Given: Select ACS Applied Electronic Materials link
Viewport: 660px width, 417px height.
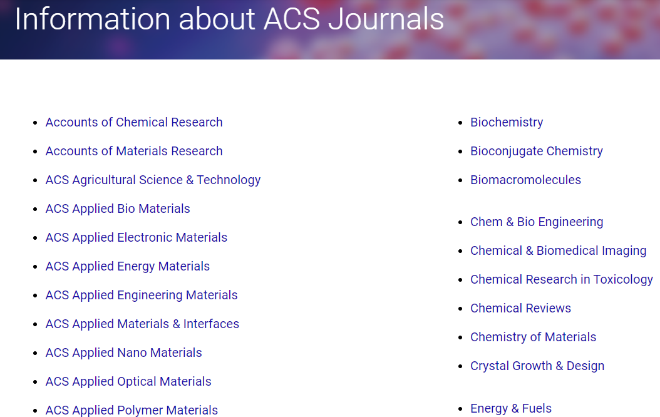Looking at the screenshot, I should (137, 237).
